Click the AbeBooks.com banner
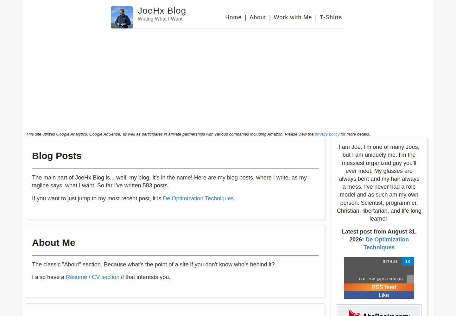 [379, 311]
